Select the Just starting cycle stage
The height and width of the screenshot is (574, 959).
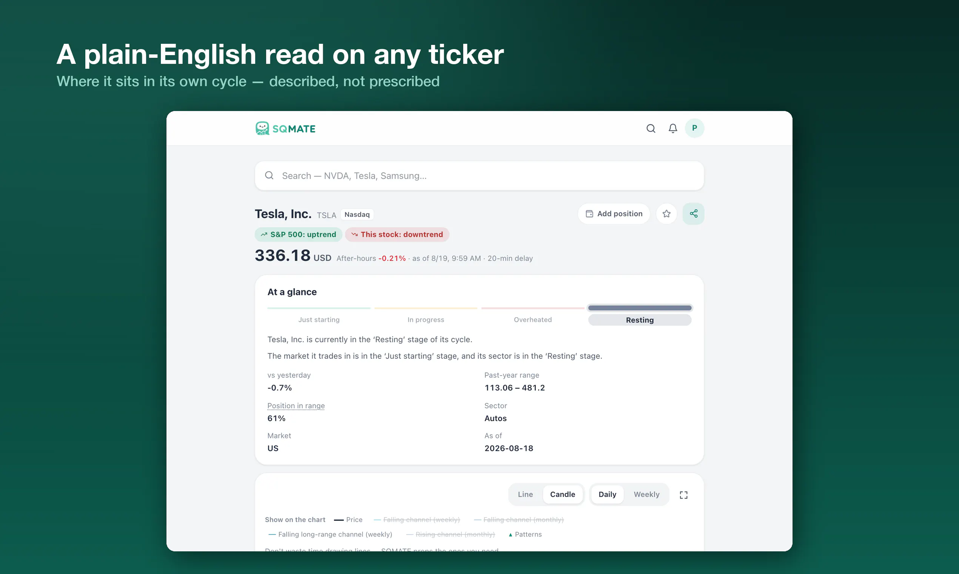click(319, 319)
